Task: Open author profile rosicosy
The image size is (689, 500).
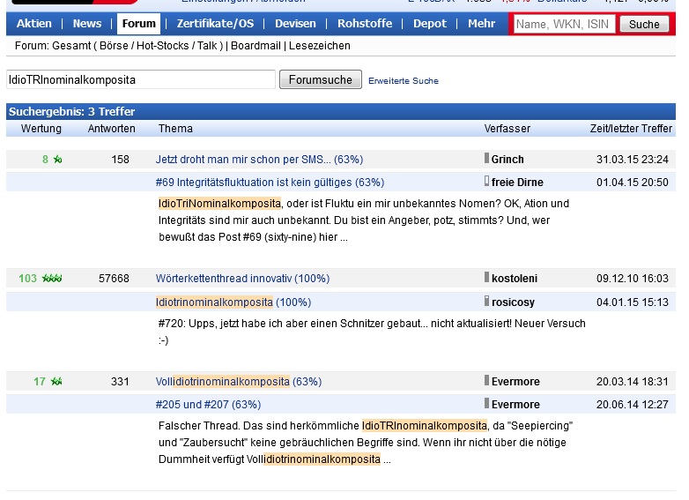Action: tap(513, 302)
